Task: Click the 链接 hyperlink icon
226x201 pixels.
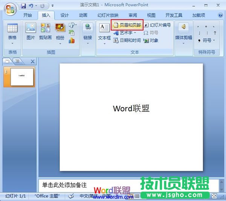Action: pyautogui.click(x=88, y=27)
